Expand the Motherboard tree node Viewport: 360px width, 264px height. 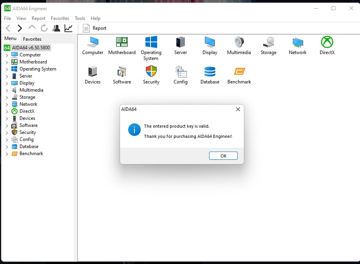[x=7, y=62]
